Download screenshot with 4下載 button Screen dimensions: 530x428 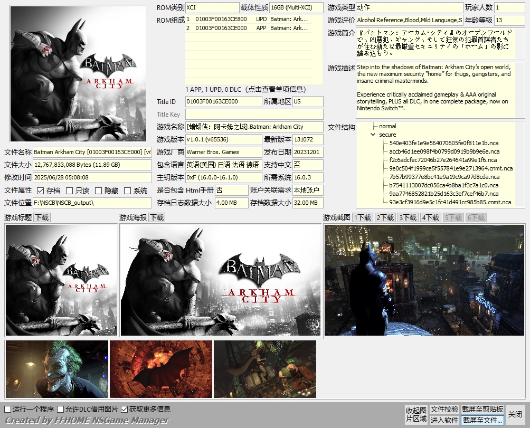(x=431, y=217)
